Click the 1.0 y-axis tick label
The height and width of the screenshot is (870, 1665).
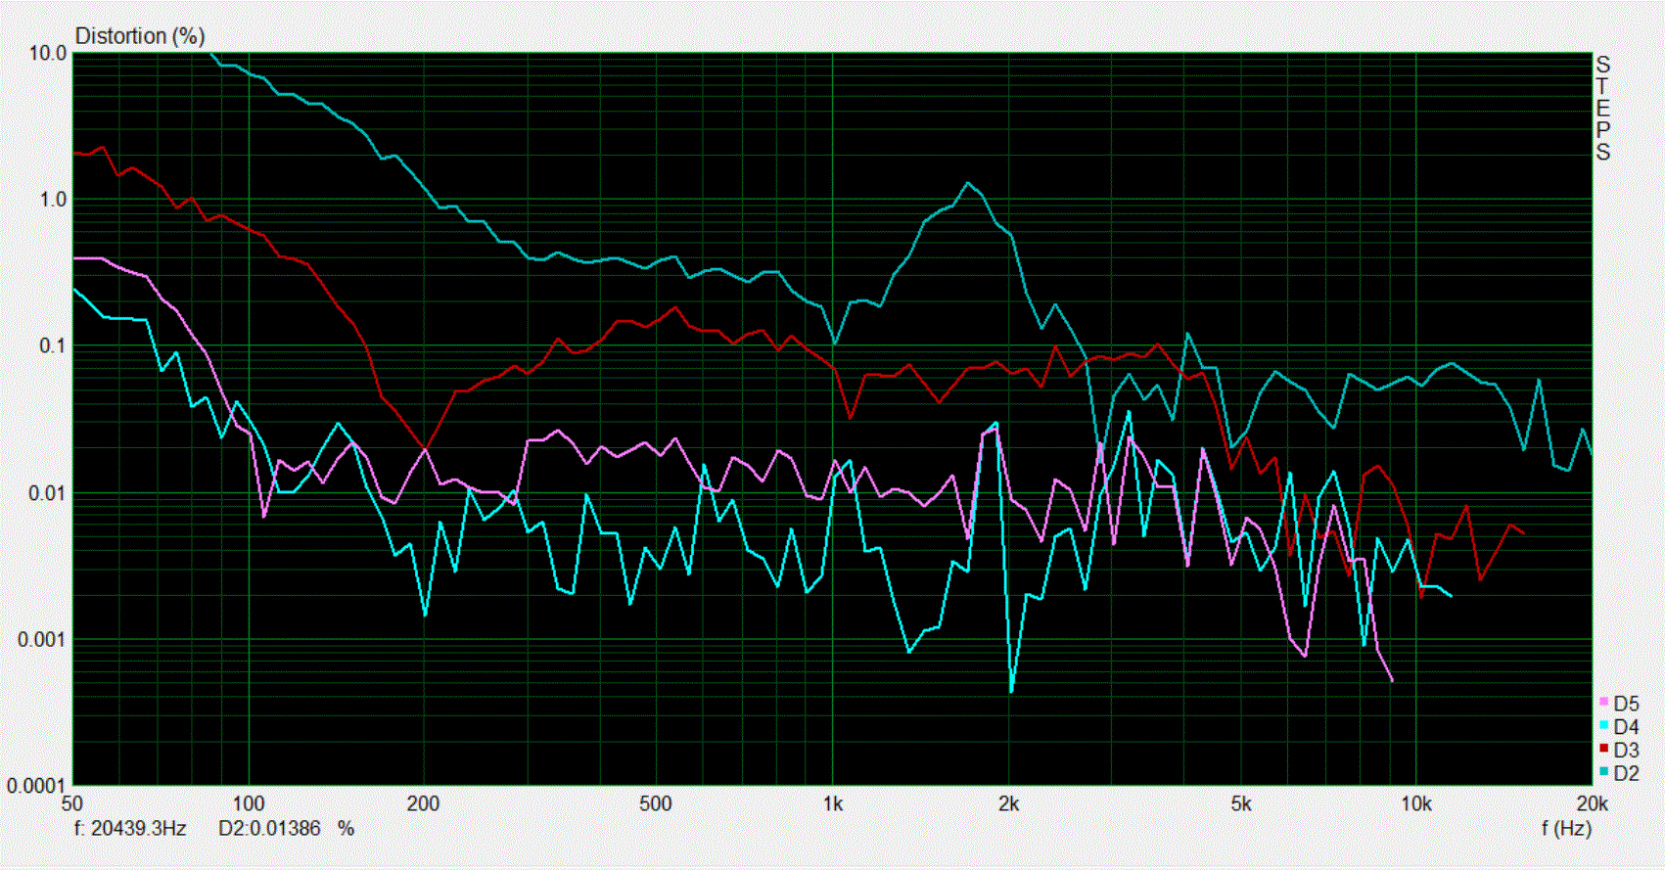point(53,200)
